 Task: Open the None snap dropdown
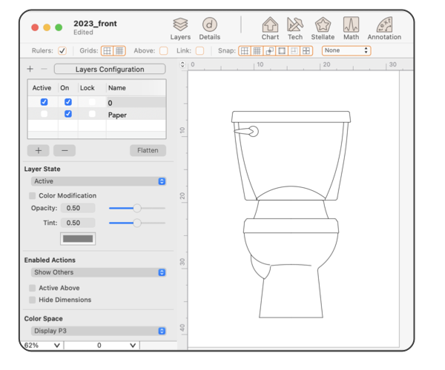click(346, 50)
